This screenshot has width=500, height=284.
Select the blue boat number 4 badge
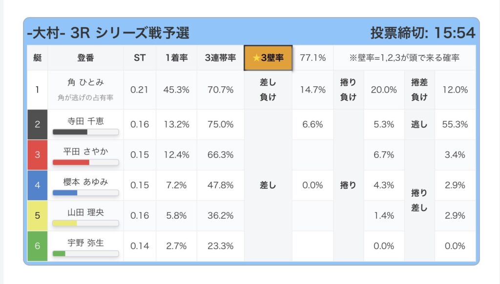(38, 185)
